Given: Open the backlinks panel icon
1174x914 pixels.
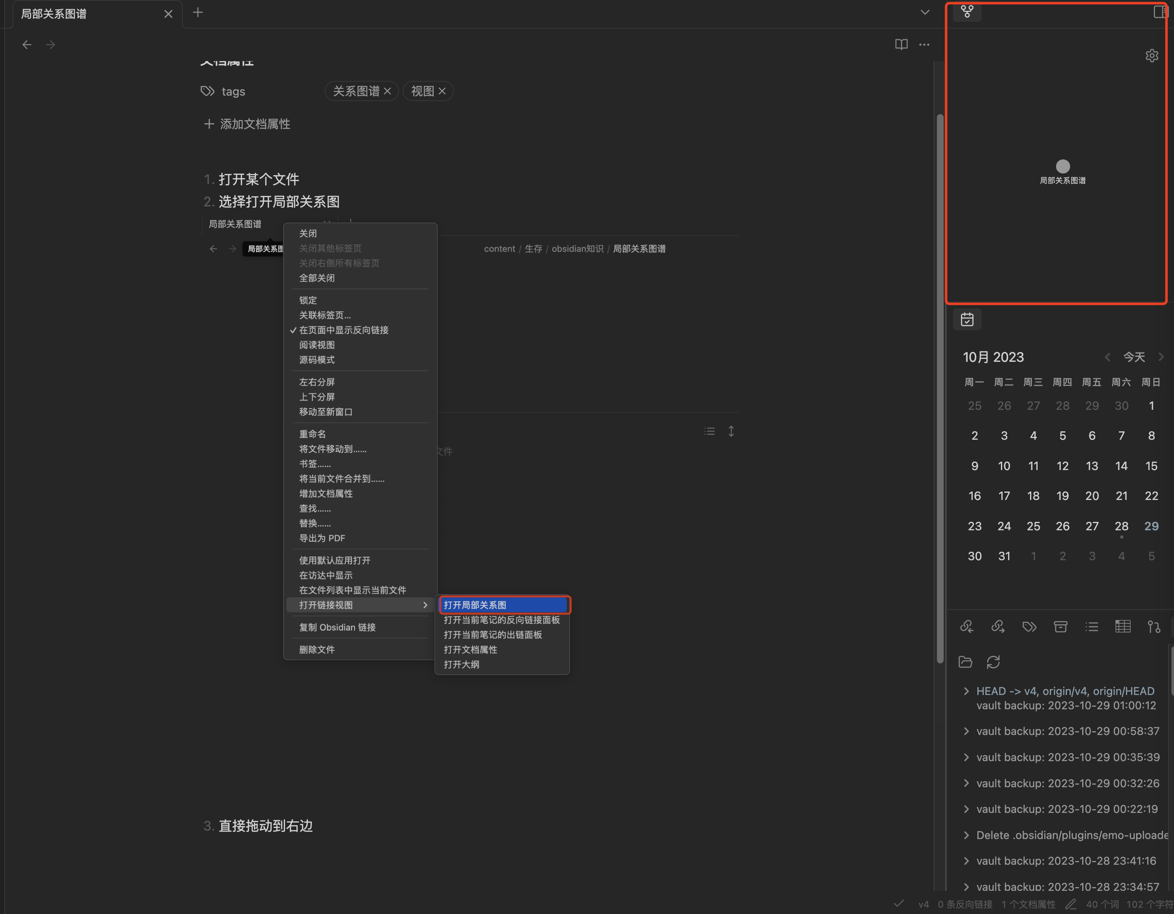Looking at the screenshot, I should pyautogui.click(x=966, y=626).
